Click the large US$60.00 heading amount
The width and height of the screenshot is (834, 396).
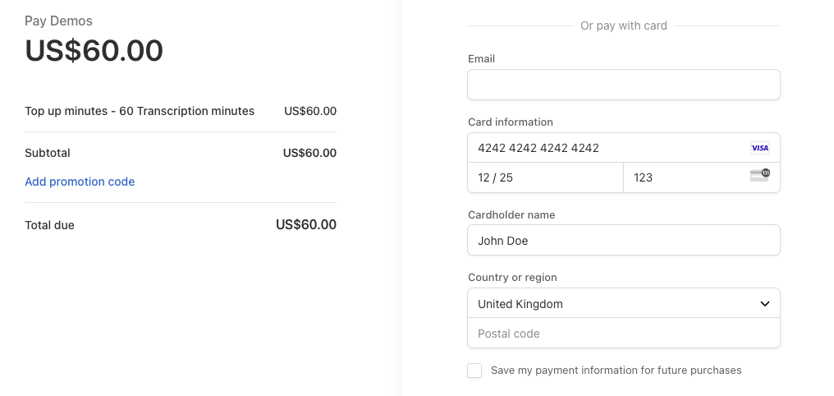94,51
